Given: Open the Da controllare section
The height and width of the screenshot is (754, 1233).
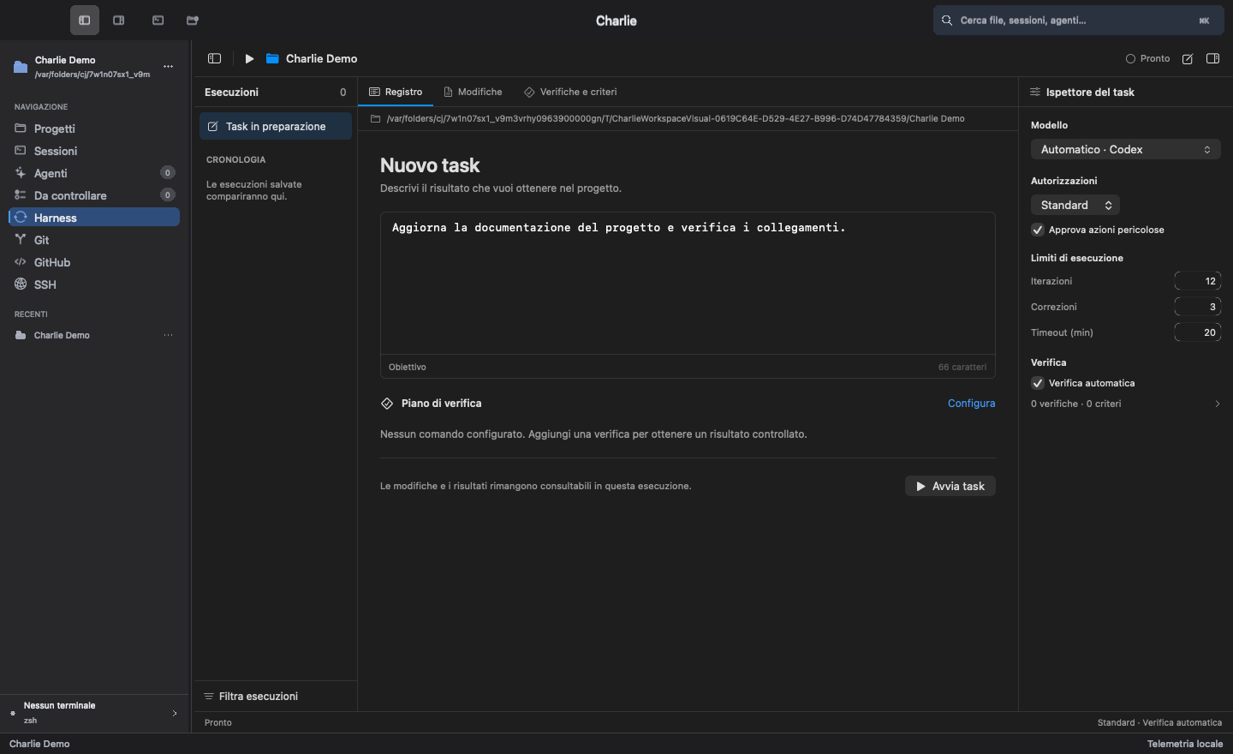Looking at the screenshot, I should click(94, 195).
